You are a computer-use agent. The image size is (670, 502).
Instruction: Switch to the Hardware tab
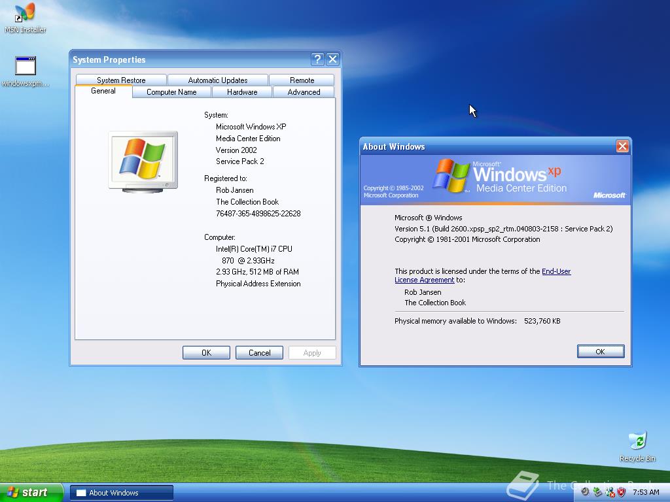242,92
